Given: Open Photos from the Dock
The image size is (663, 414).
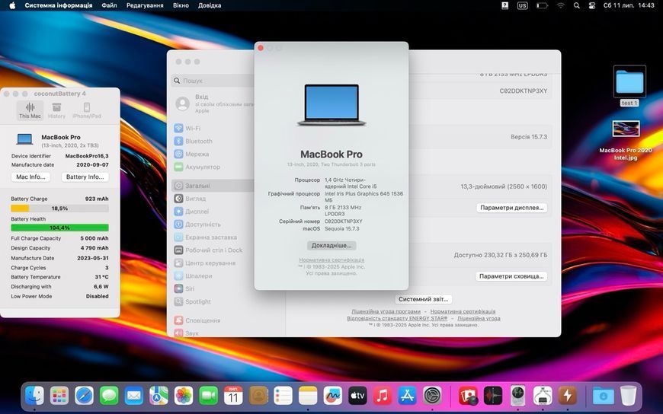Looking at the screenshot, I should [184, 396].
